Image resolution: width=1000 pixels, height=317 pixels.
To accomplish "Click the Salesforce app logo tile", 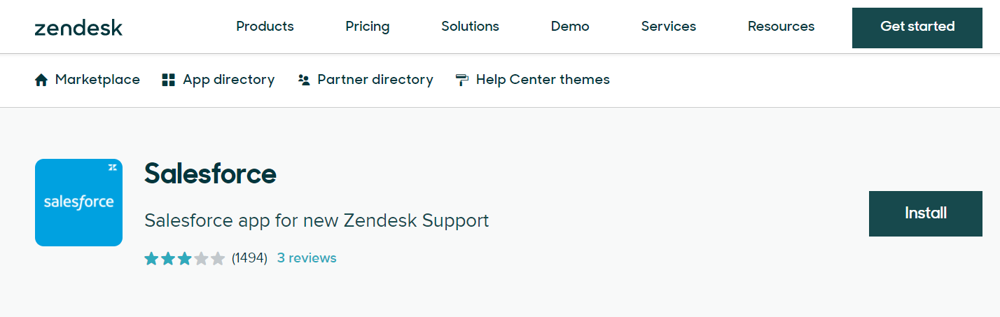I will tap(78, 203).
